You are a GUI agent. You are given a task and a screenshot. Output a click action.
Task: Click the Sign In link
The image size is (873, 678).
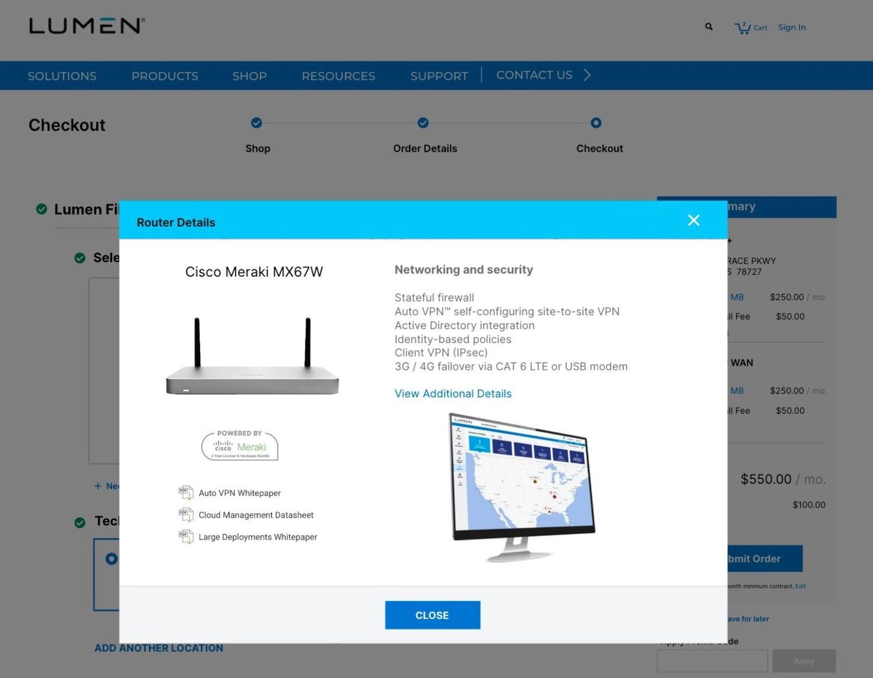(x=792, y=27)
